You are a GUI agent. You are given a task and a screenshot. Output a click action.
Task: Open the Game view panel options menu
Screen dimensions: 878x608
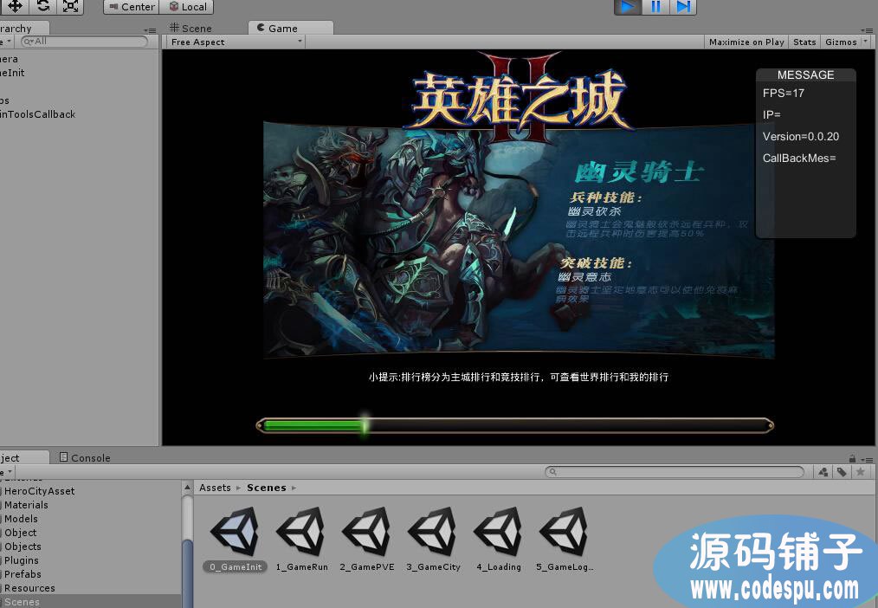tap(867, 30)
